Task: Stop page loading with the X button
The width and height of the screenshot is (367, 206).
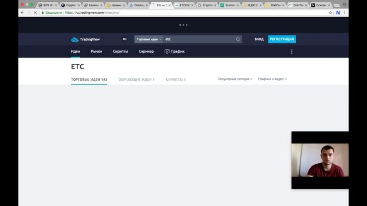Action: pos(35,13)
